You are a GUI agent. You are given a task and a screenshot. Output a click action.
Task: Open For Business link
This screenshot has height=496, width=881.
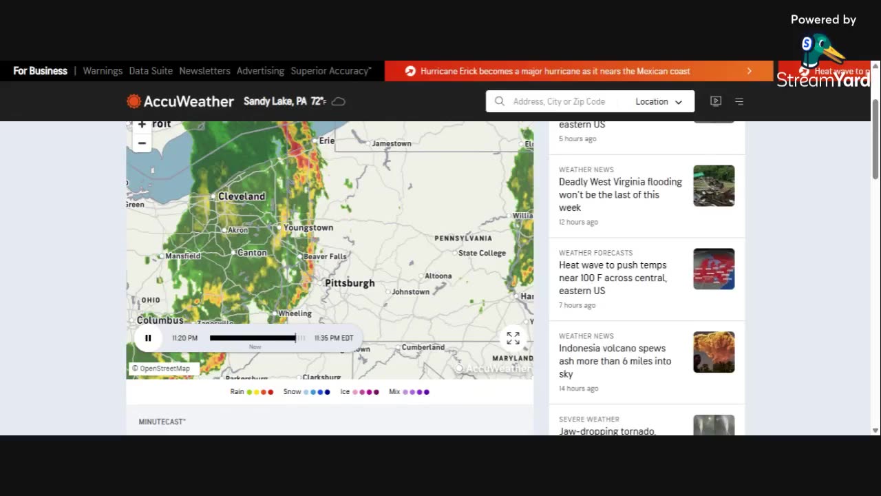pos(40,71)
